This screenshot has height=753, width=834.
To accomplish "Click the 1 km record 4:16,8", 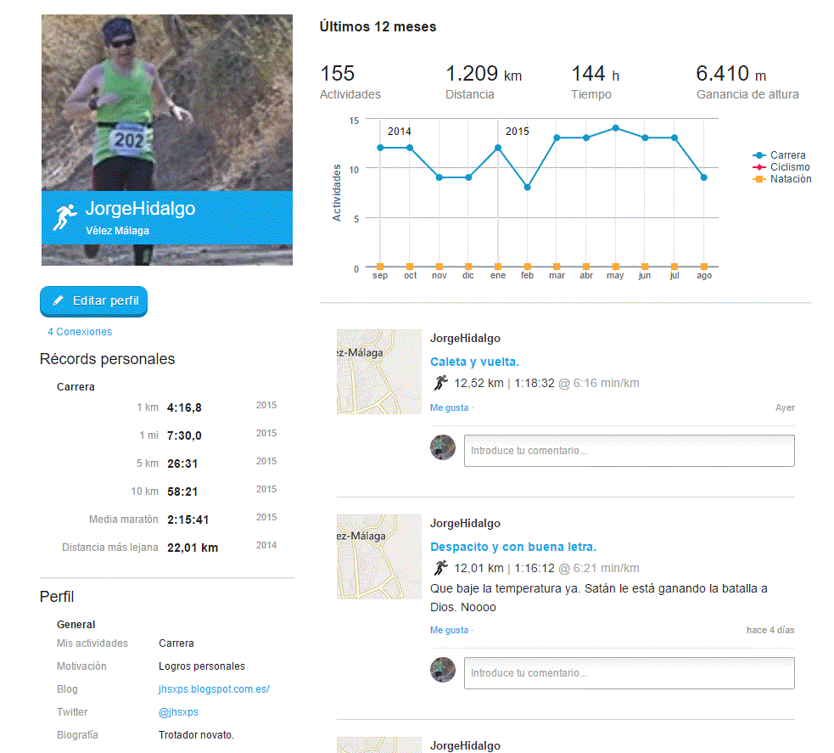I will 184,408.
